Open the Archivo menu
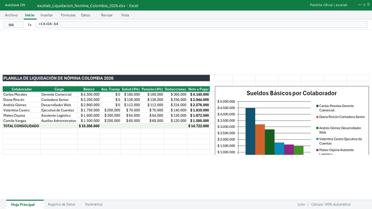 tap(11, 15)
